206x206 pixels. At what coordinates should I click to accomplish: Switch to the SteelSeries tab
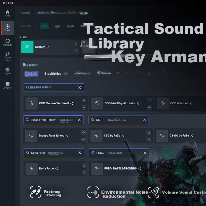click(x=53, y=74)
